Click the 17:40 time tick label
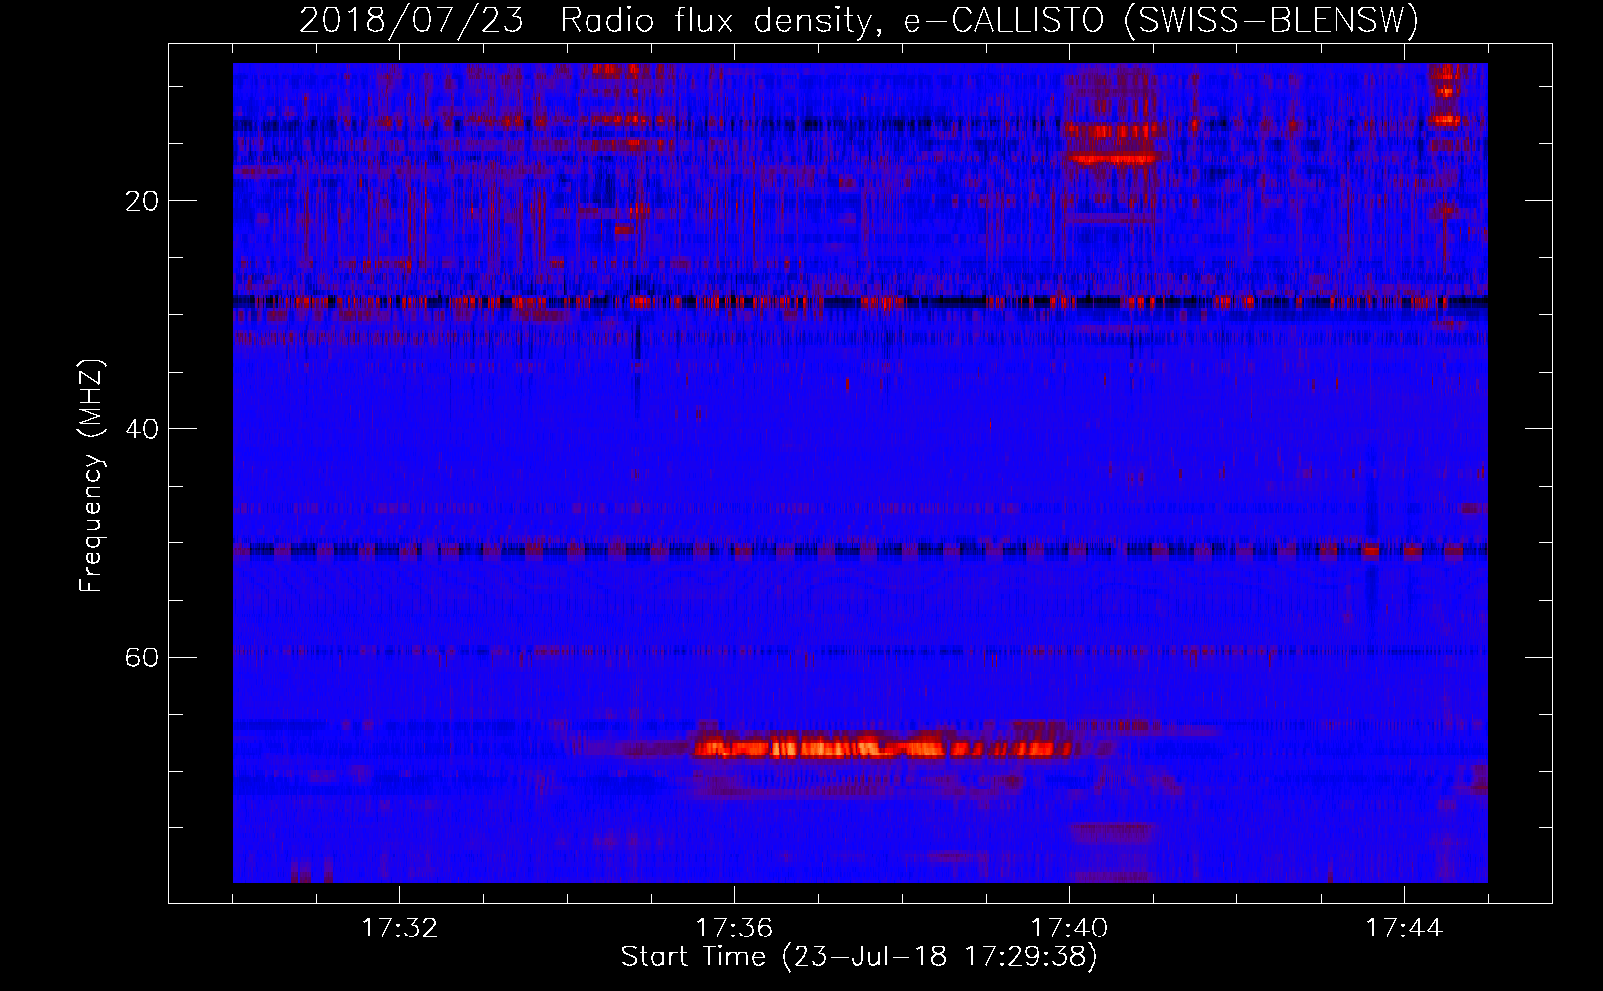Image resolution: width=1603 pixels, height=991 pixels. (x=1069, y=928)
